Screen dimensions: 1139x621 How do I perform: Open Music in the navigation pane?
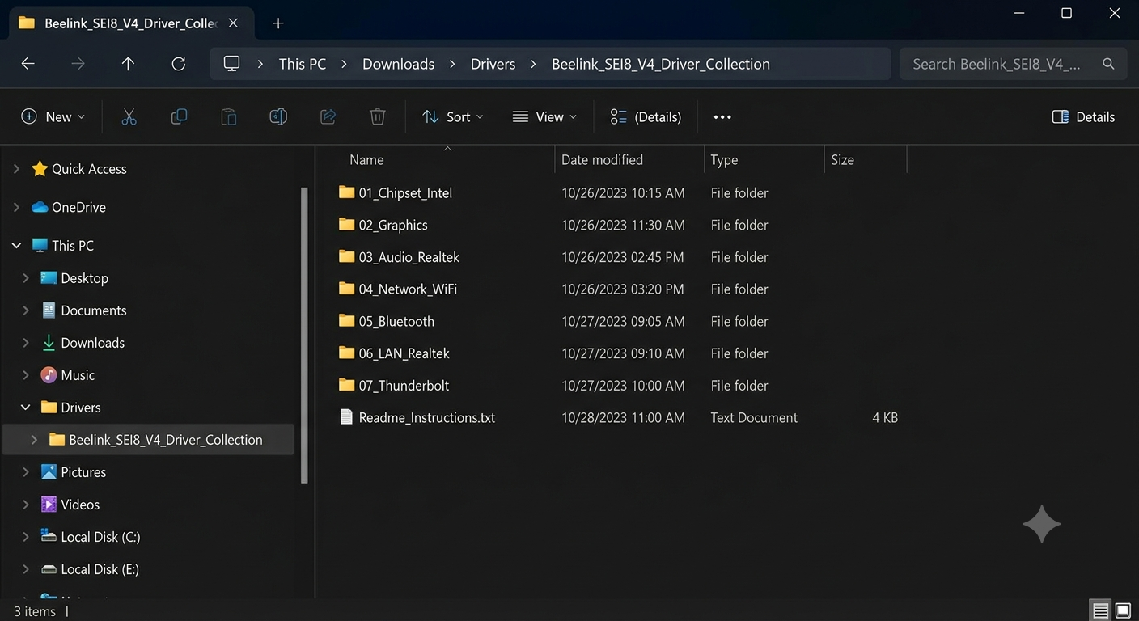[x=78, y=375]
